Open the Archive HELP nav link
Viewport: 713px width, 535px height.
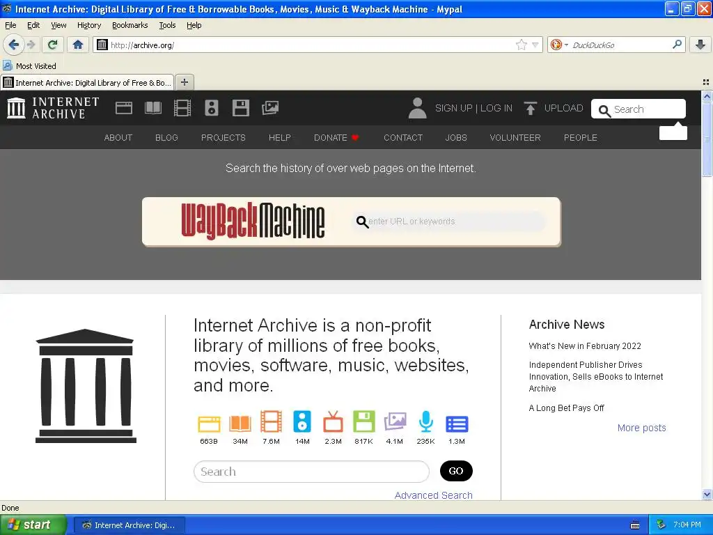280,137
